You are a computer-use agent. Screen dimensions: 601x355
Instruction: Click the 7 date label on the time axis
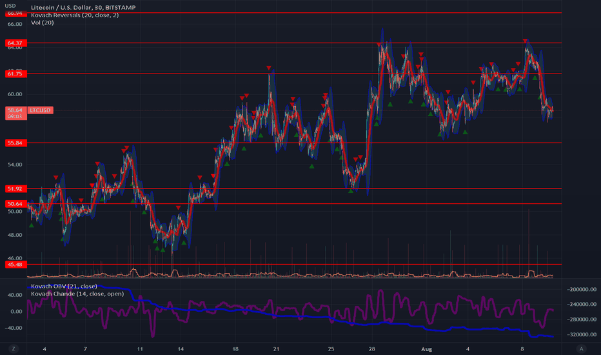pos(85,349)
